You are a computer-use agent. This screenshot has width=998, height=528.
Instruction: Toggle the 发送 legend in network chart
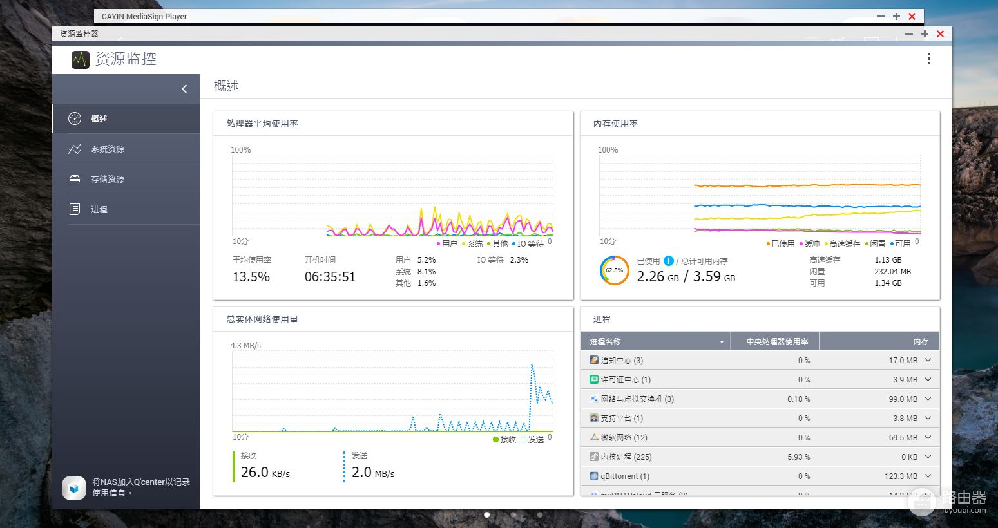tap(532, 440)
